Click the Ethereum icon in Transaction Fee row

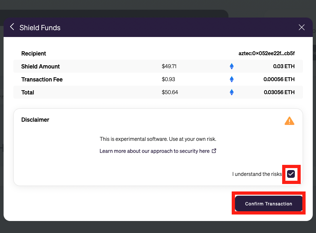[x=232, y=79]
